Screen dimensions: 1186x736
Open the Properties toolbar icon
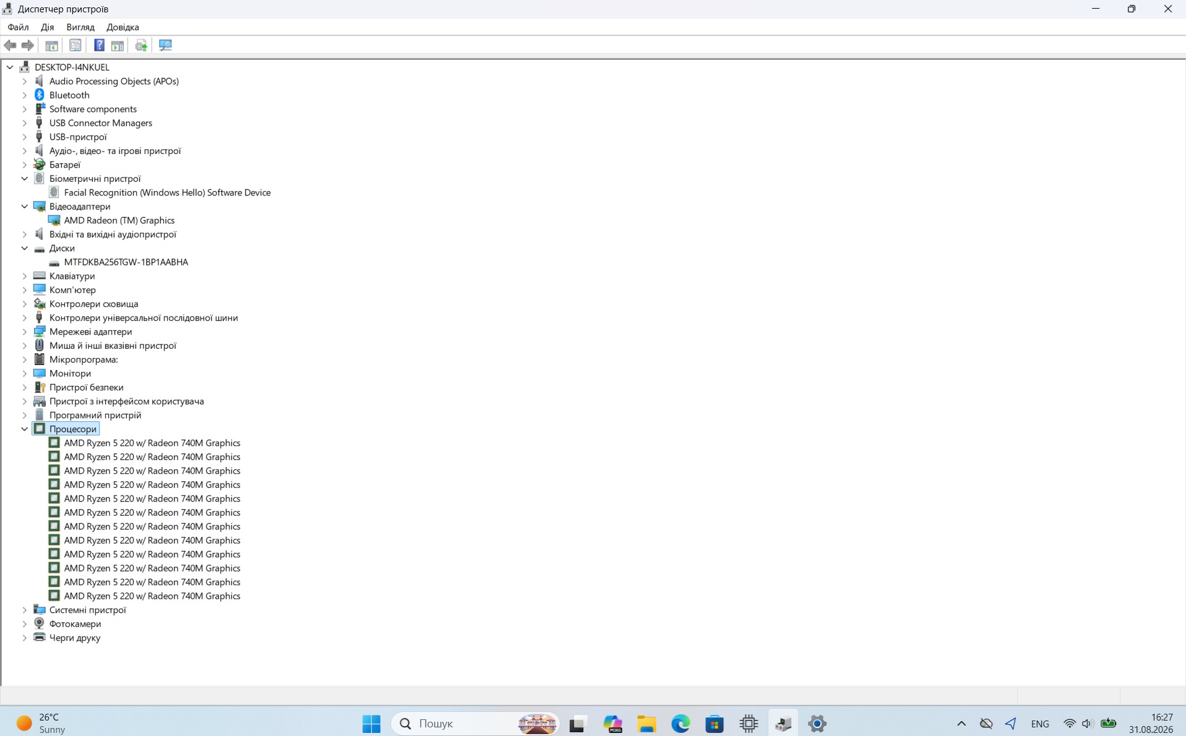click(75, 45)
